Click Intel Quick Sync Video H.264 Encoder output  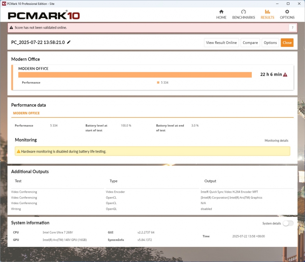pos(229,192)
